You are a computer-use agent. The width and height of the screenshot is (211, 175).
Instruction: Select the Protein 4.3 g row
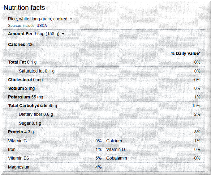(x=21, y=132)
